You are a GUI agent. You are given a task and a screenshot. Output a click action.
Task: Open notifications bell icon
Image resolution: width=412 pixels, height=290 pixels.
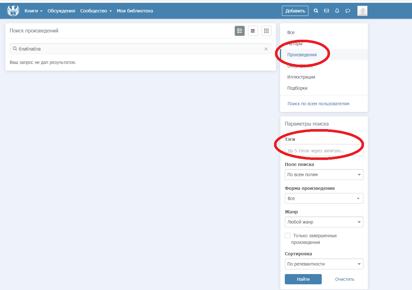pyautogui.click(x=337, y=11)
